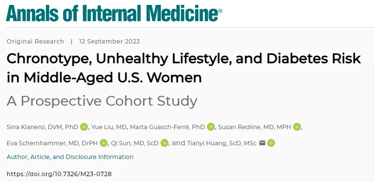Click the email envelope icon for Tianyi Huang
This screenshot has height=182, width=374.
coord(262,143)
